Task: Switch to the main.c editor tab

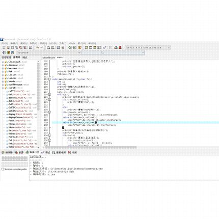Action: [x=60, y=58]
